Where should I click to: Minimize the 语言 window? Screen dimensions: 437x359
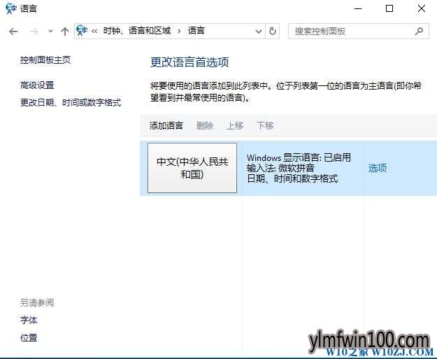(x=358, y=8)
